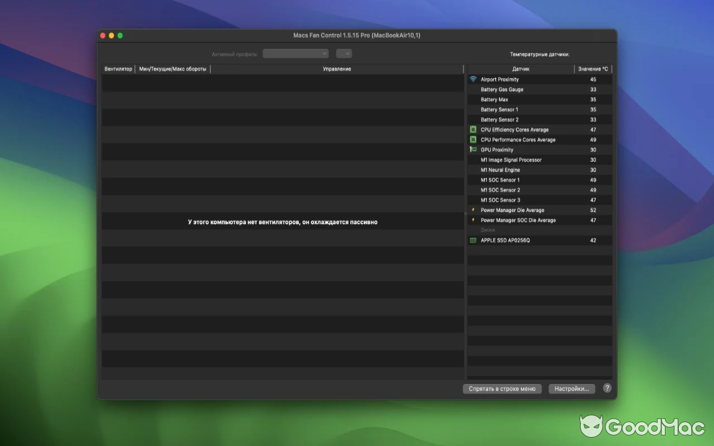Click the drive icon next to APPLE SSD AP0256Q
The width and height of the screenshot is (714, 446).
[474, 240]
